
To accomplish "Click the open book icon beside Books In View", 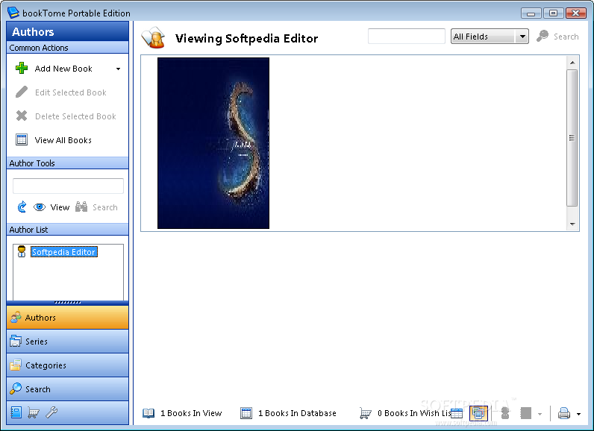I will click(148, 413).
